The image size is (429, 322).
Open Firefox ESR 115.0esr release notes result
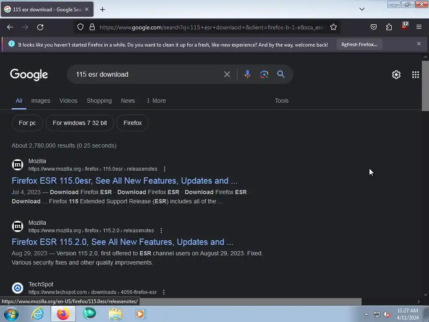[x=124, y=181]
